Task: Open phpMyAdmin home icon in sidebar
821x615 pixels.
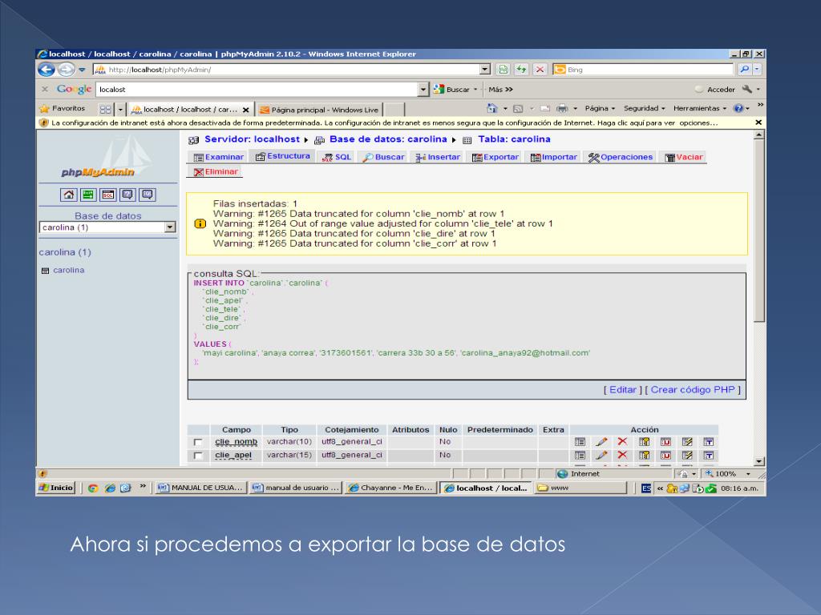Action: 69,195
